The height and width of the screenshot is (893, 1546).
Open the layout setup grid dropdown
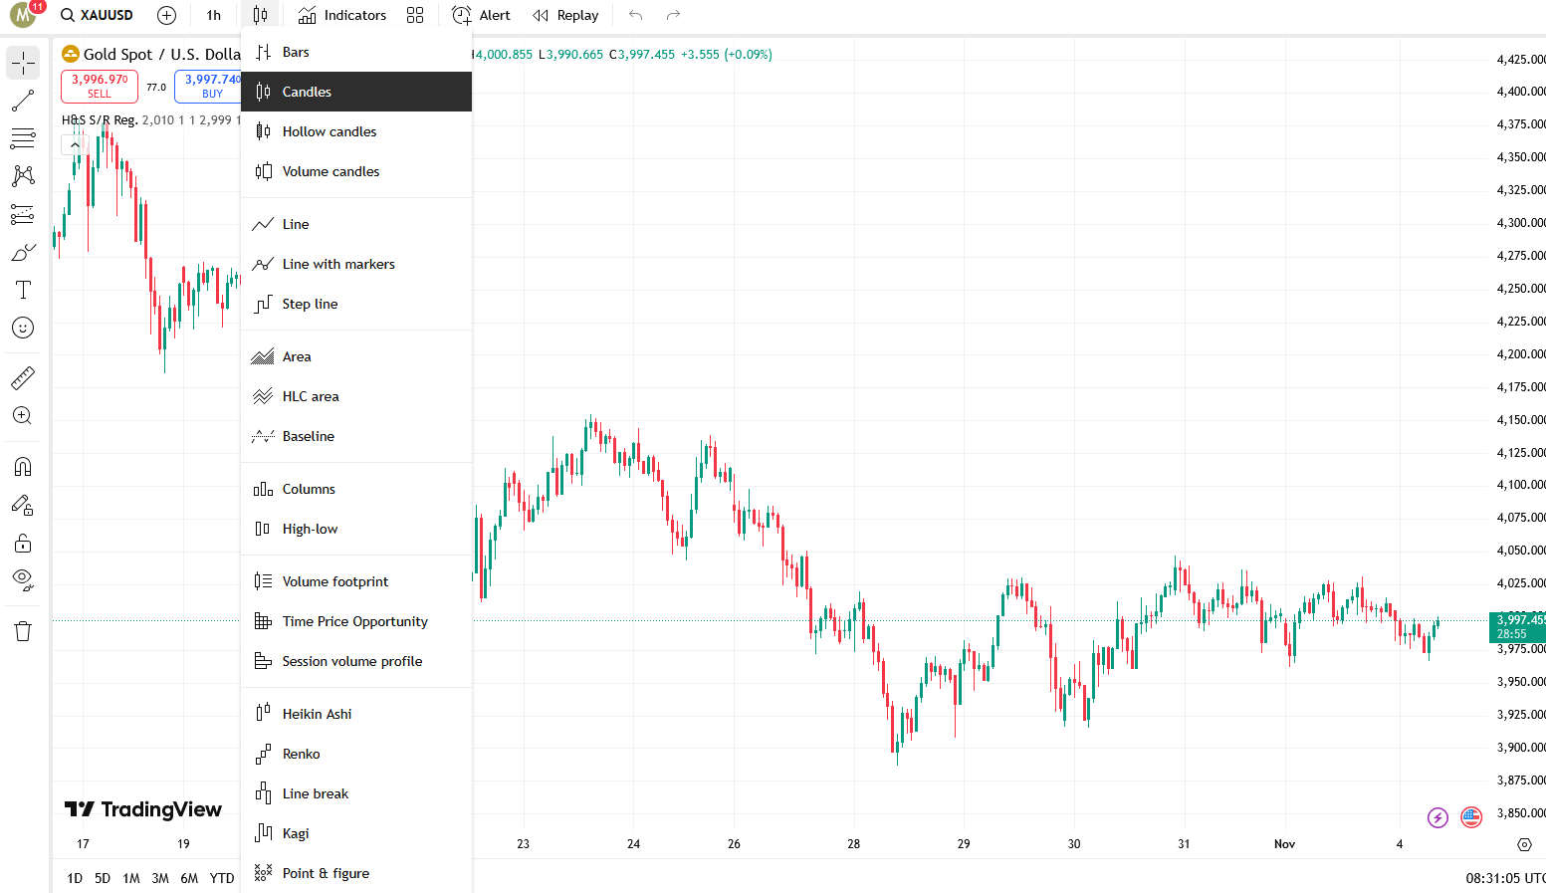415,15
